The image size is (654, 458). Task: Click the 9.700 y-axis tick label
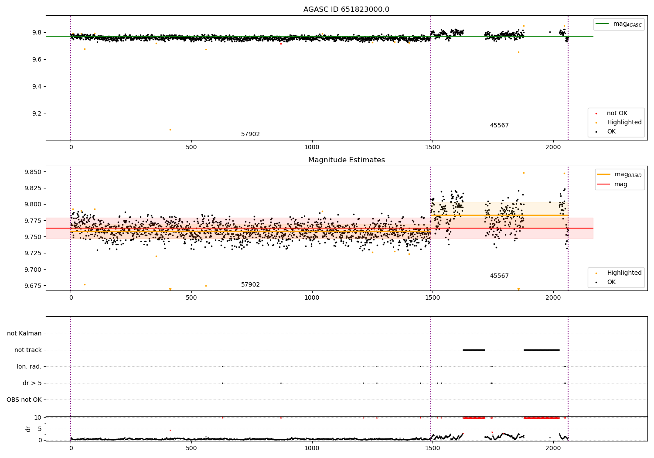[33, 270]
